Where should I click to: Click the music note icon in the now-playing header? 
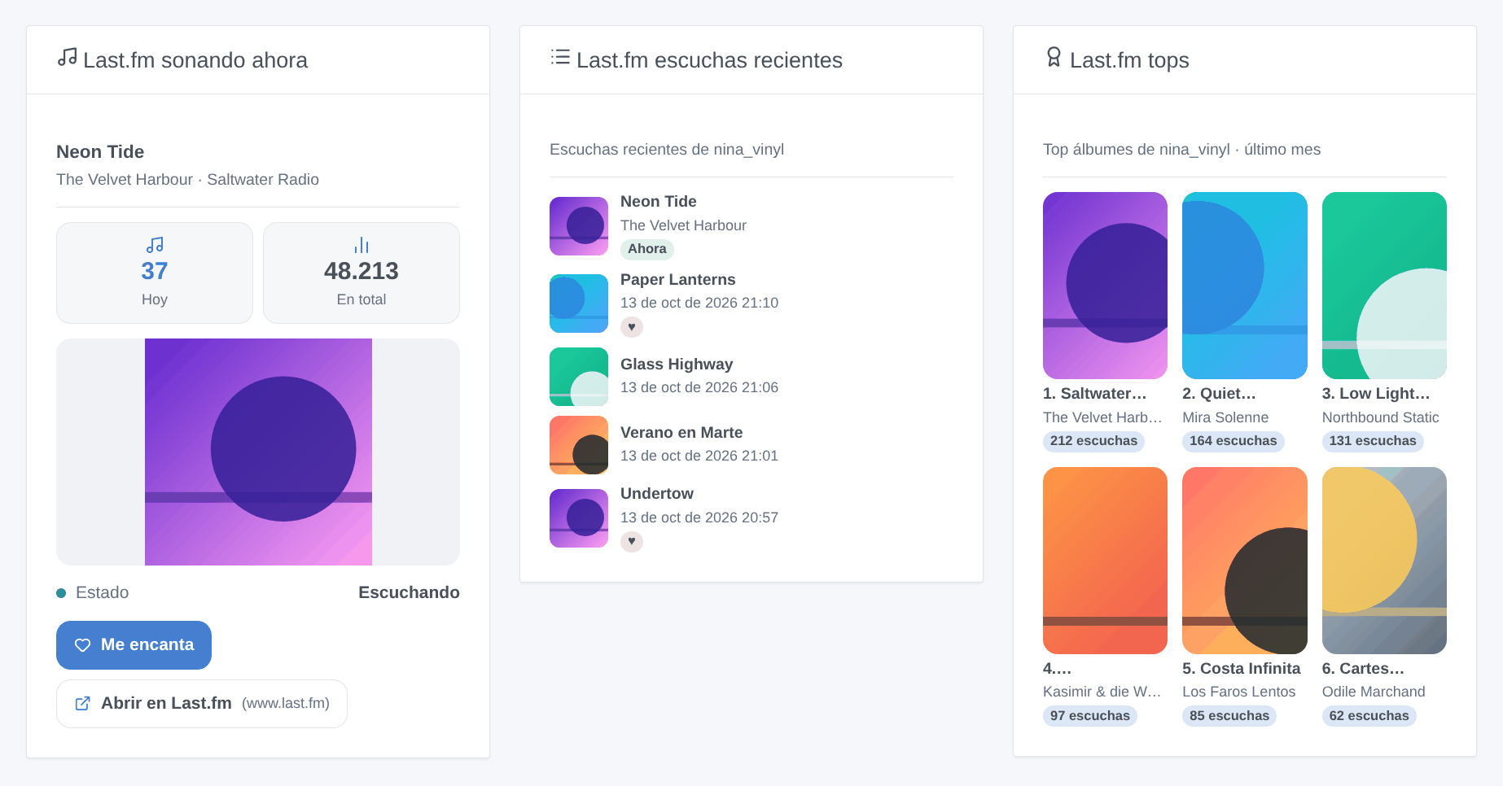68,57
